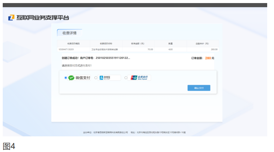The image size is (274, 152).
Task: Click the 卫生专业初级技术资格考试费 cell
Action: [x=104, y=49]
